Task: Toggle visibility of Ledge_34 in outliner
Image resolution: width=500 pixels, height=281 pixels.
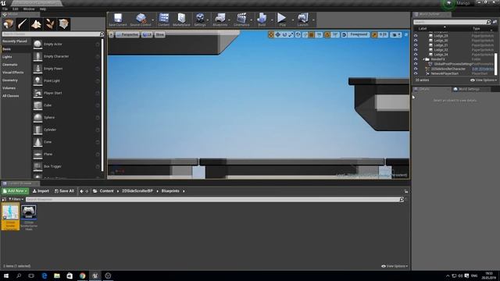Action: [416, 55]
